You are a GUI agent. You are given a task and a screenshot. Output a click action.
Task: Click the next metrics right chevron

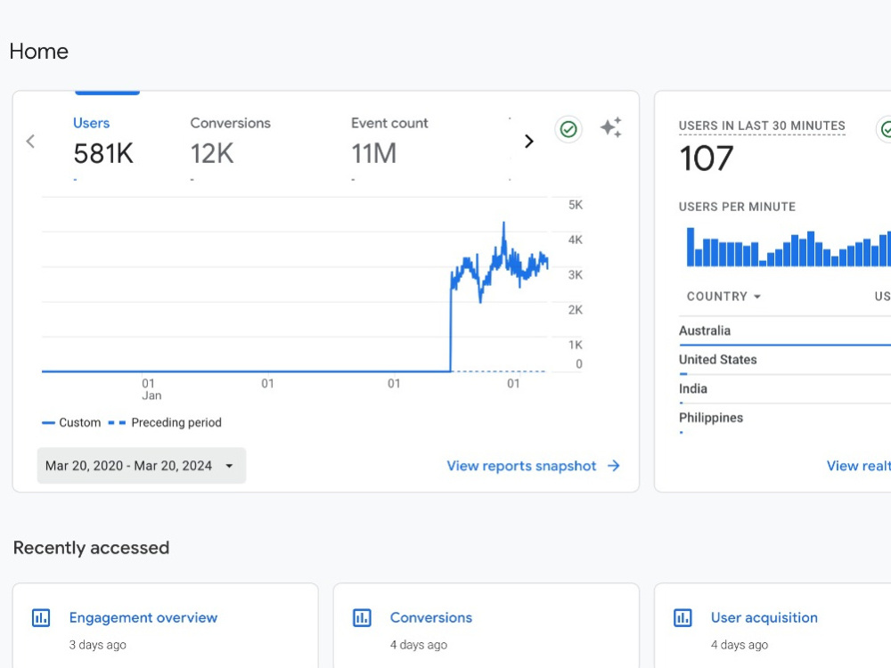tap(529, 141)
